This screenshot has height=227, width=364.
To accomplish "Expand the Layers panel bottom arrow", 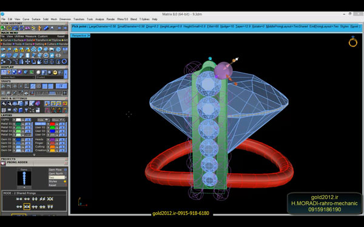I will click(x=34, y=155).
